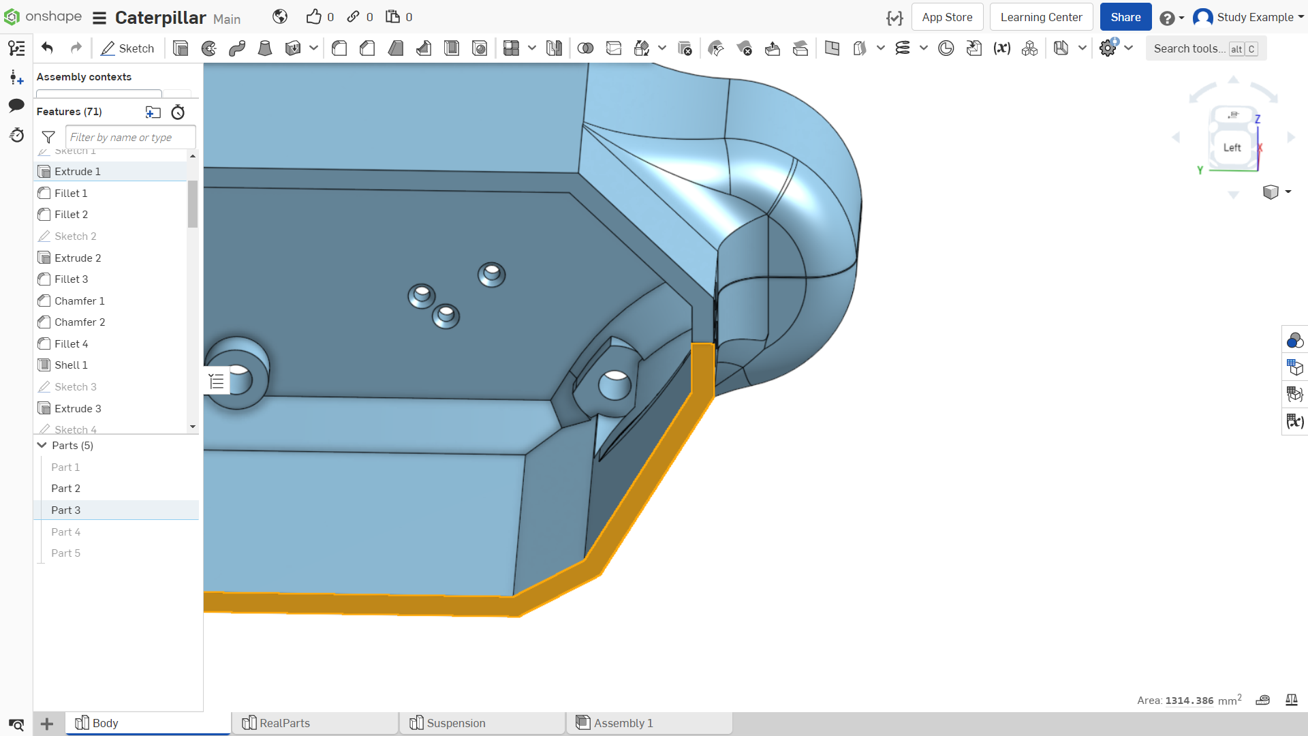The image size is (1308, 736).
Task: Open the pattern tools dropdown arrow
Action: click(531, 48)
